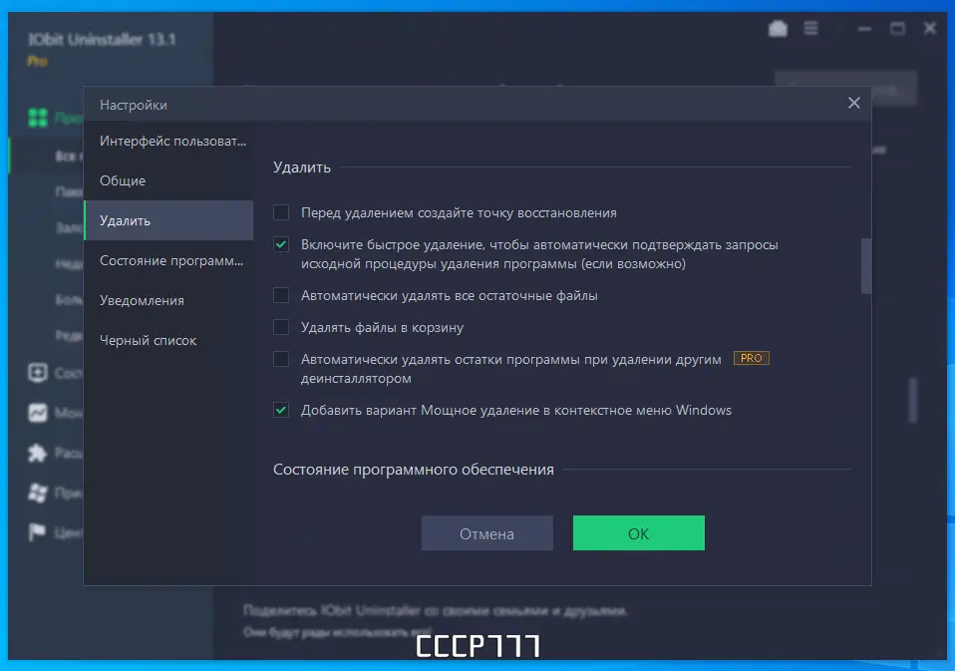Open the Черный список settings section
955x671 pixels.
pyautogui.click(x=168, y=340)
